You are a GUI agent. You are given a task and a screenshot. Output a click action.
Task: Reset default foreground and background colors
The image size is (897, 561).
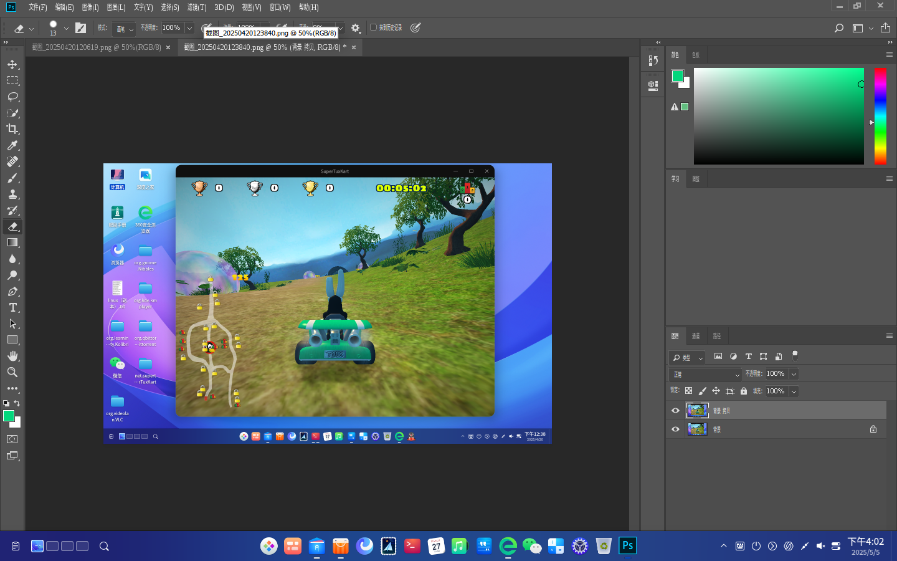tap(6, 403)
